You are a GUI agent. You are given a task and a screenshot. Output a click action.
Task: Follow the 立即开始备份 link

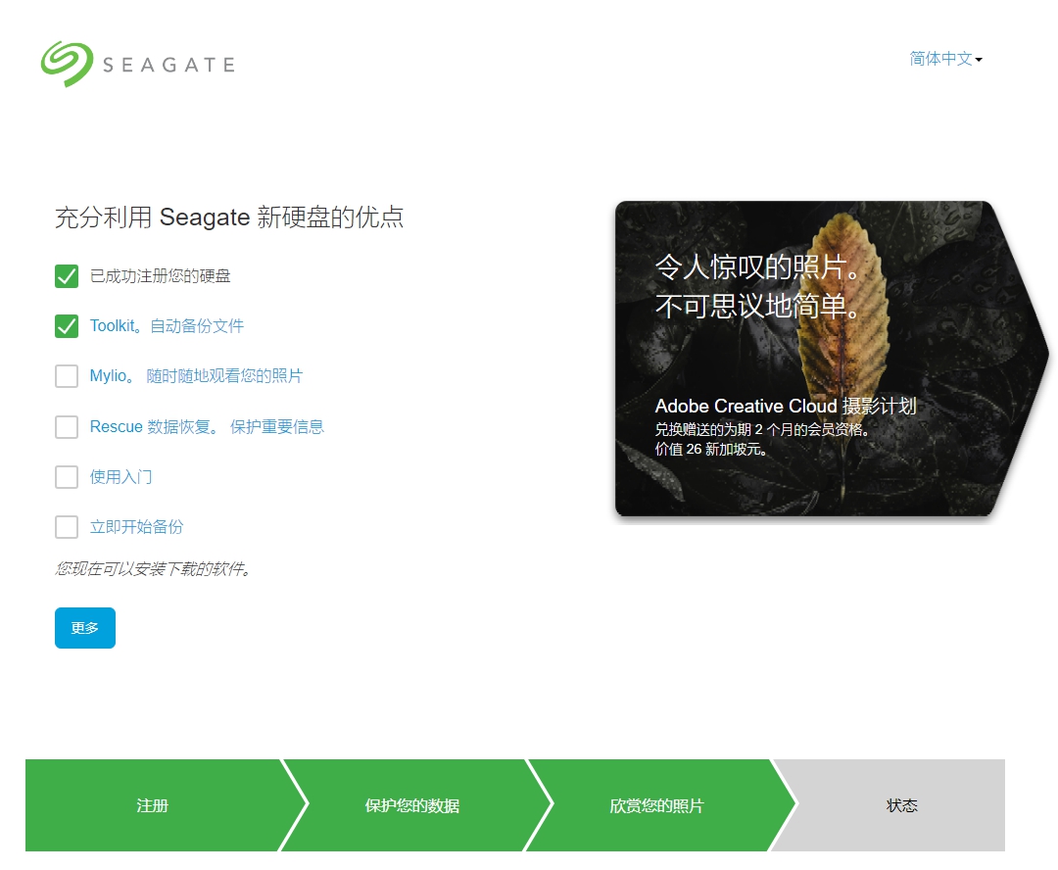click(x=136, y=526)
